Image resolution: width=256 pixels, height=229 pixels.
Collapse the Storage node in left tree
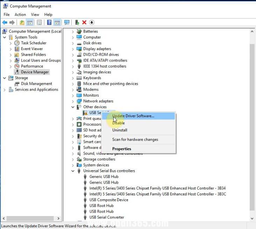pos(5,78)
